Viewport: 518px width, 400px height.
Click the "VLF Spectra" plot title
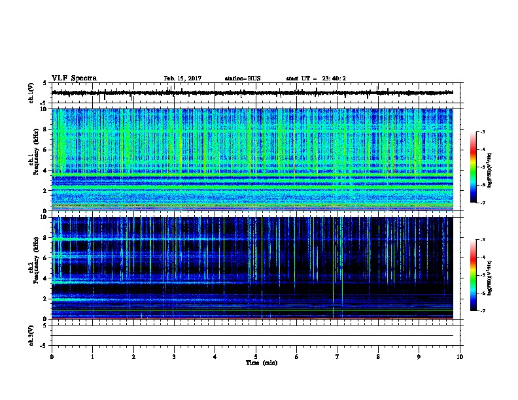(74, 78)
